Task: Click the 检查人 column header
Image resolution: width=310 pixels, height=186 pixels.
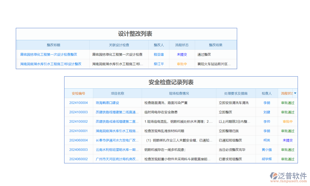Action: [x=267, y=93]
